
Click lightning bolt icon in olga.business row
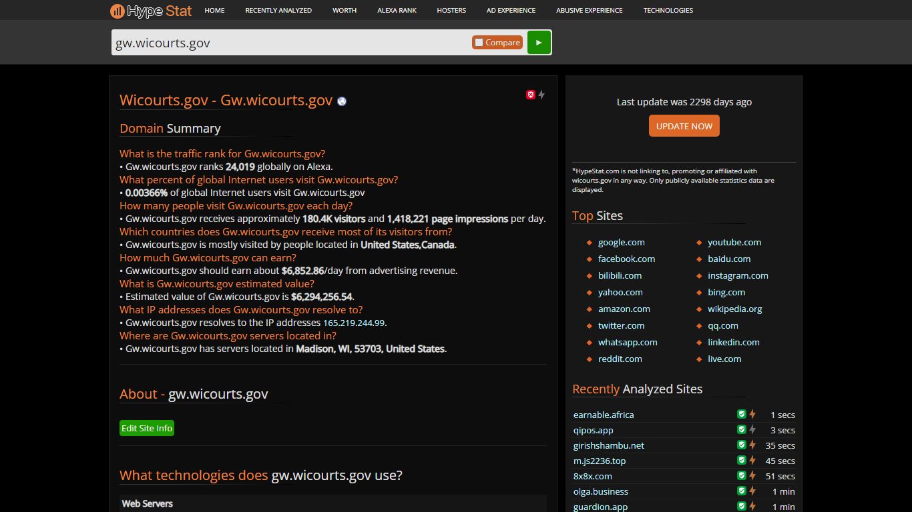coord(752,491)
